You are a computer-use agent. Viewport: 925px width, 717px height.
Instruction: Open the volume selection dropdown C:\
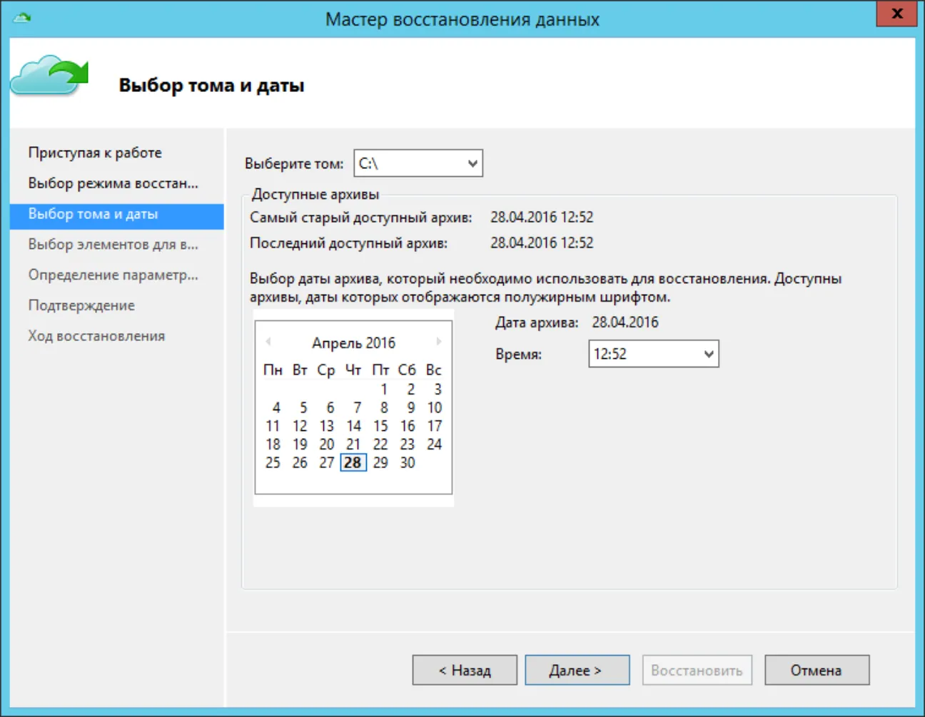tap(418, 163)
